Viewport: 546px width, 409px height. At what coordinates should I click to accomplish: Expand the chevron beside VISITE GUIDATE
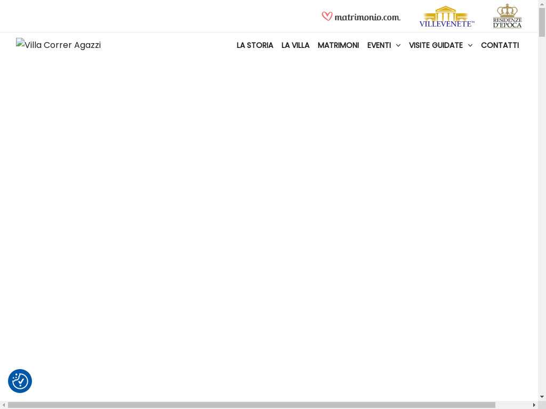click(x=470, y=46)
